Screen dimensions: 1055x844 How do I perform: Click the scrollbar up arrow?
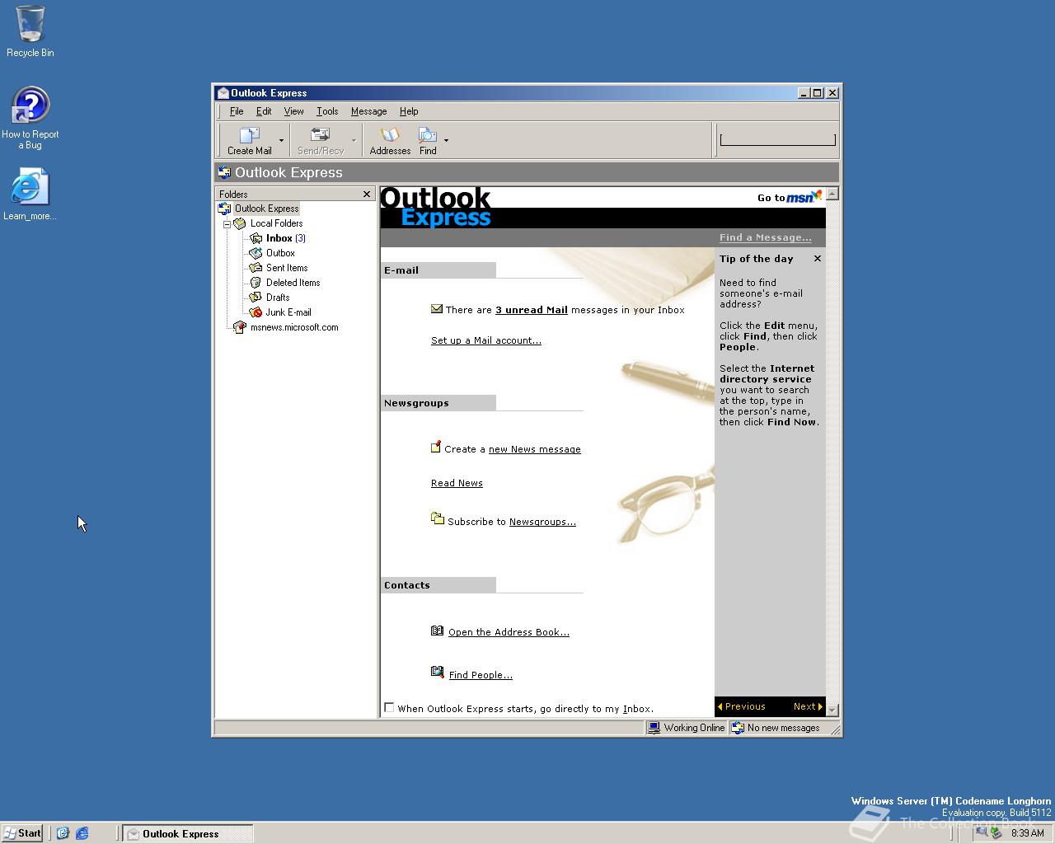[832, 194]
